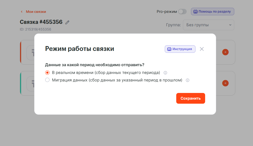Click the back chevron beside Мои связки
Image resolution: width=253 pixels, height=146 pixels.
[22, 12]
